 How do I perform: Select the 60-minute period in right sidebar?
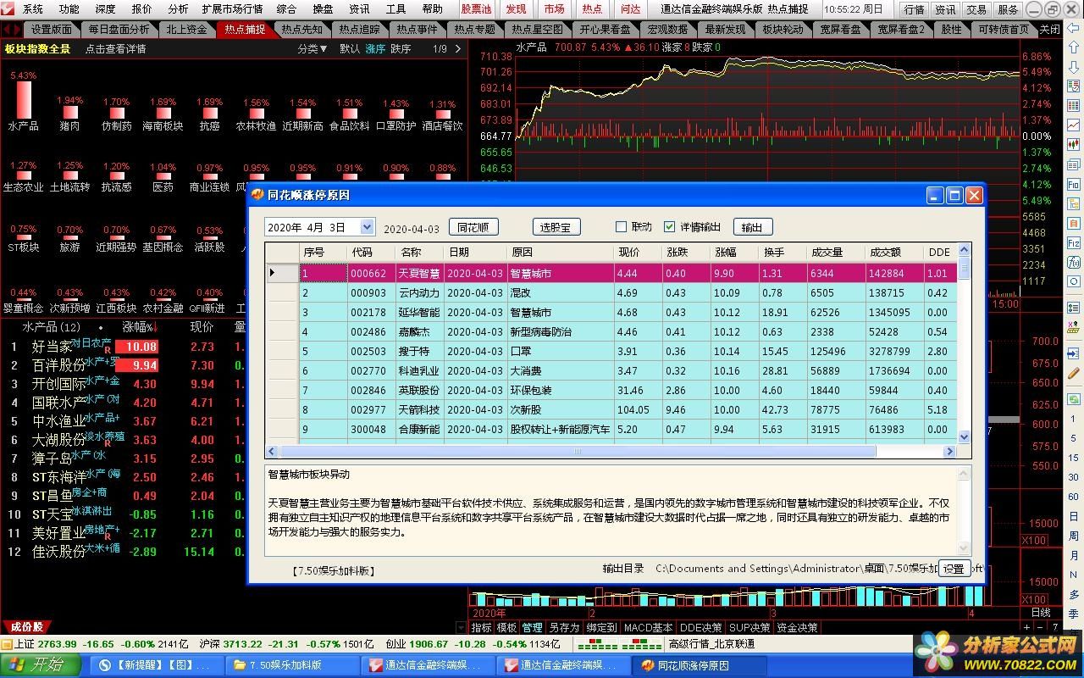(x=1073, y=497)
